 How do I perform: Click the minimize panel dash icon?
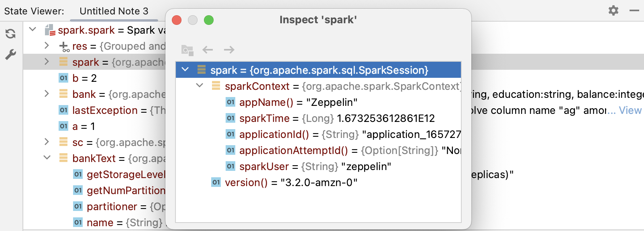(x=634, y=10)
